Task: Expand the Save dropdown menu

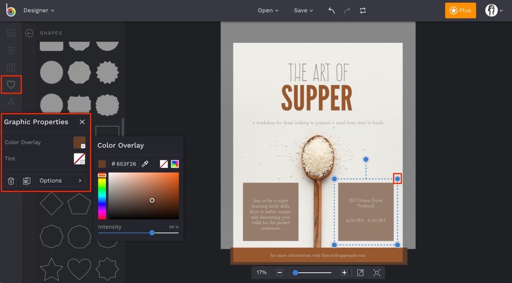Action: (303, 10)
